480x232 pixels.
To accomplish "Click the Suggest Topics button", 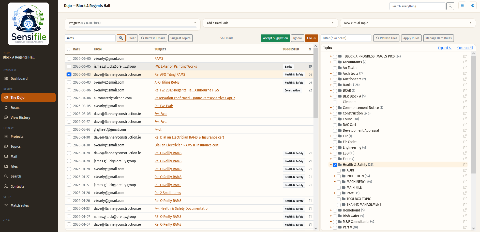I will pyautogui.click(x=180, y=38).
